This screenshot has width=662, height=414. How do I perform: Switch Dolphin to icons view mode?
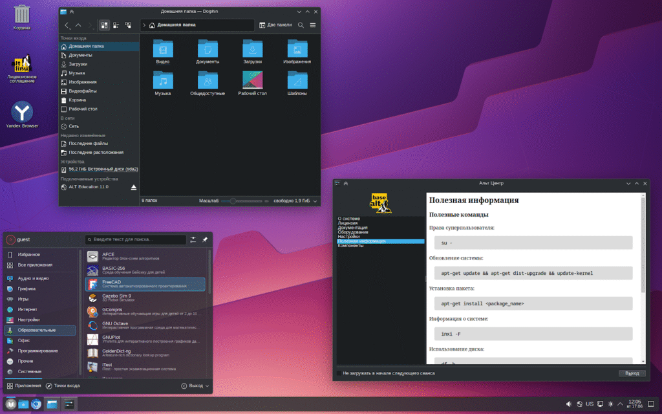(104, 25)
